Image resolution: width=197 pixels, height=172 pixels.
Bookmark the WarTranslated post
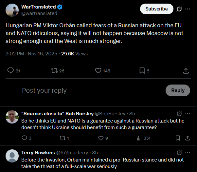(x=142, y=70)
